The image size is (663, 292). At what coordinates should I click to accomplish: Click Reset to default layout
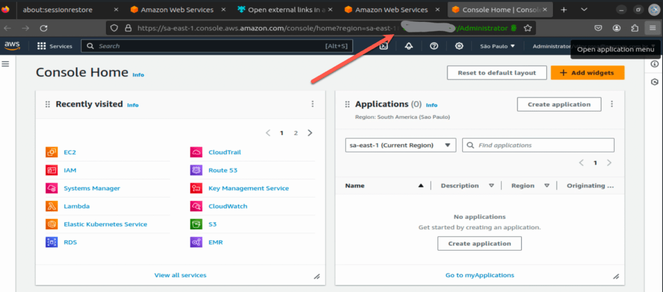[x=497, y=72]
